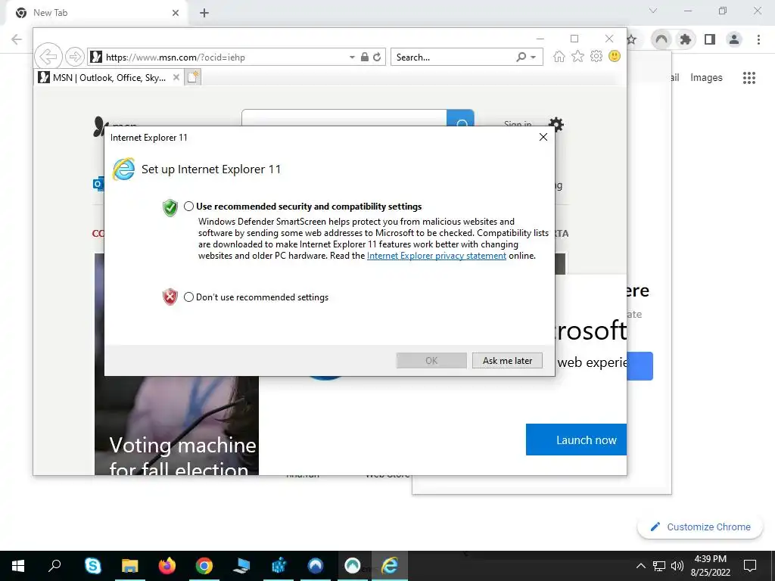Image resolution: width=775 pixels, height=581 pixels.
Task: Show hidden system tray icons chevron
Action: [x=640, y=566]
